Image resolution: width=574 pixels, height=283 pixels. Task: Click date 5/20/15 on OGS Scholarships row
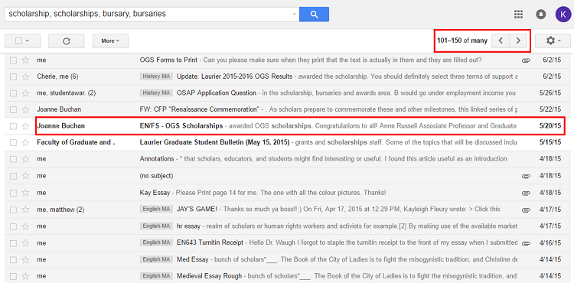click(x=550, y=125)
